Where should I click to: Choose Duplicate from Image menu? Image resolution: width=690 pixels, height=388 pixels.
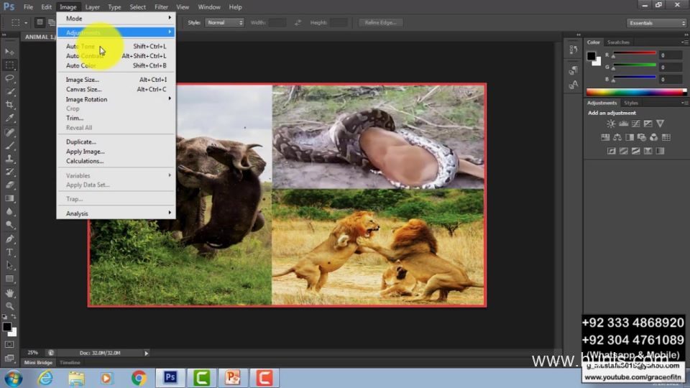[116, 142]
